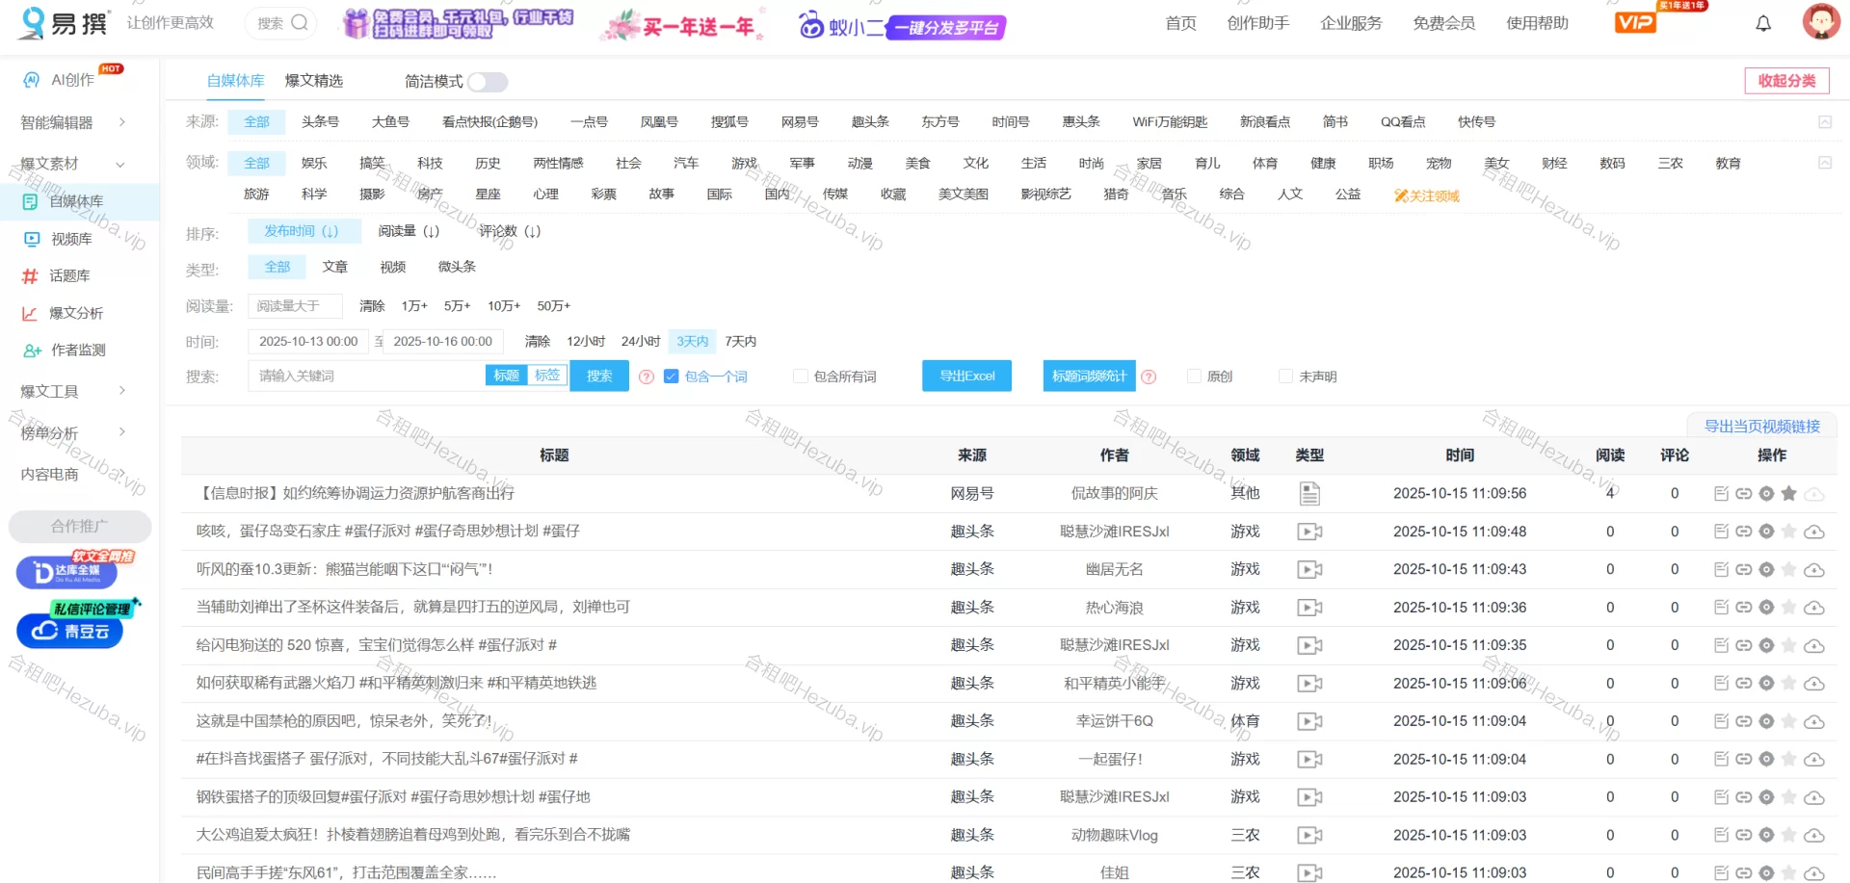Enable the 包含所有词 checkbox
The height and width of the screenshot is (883, 1850).
800,377
